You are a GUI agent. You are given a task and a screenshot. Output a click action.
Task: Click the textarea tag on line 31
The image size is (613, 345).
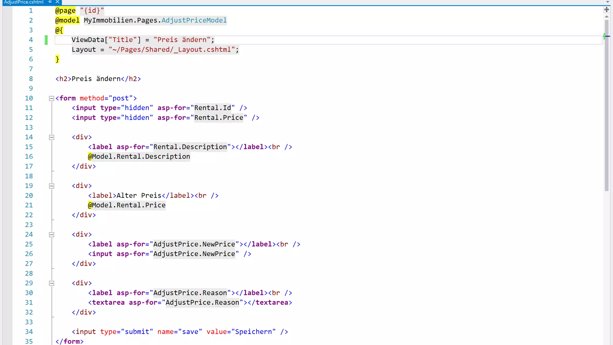tap(108, 302)
